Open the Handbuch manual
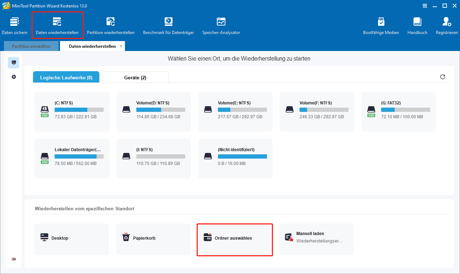 (x=417, y=25)
